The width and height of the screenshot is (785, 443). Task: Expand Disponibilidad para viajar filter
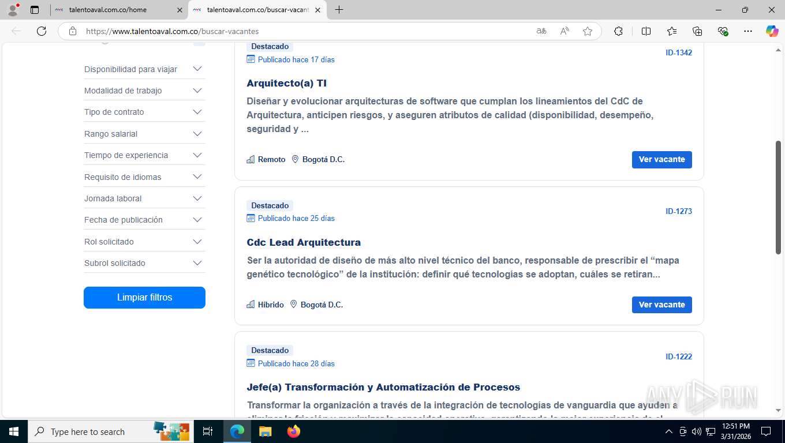pos(144,69)
